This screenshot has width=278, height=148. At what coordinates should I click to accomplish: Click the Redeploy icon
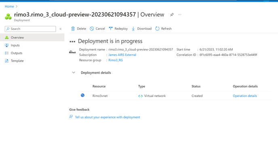(x=111, y=28)
